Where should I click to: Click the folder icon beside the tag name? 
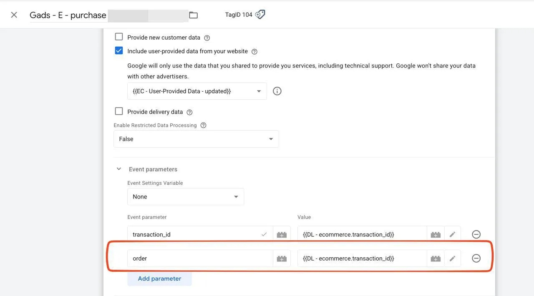point(193,15)
